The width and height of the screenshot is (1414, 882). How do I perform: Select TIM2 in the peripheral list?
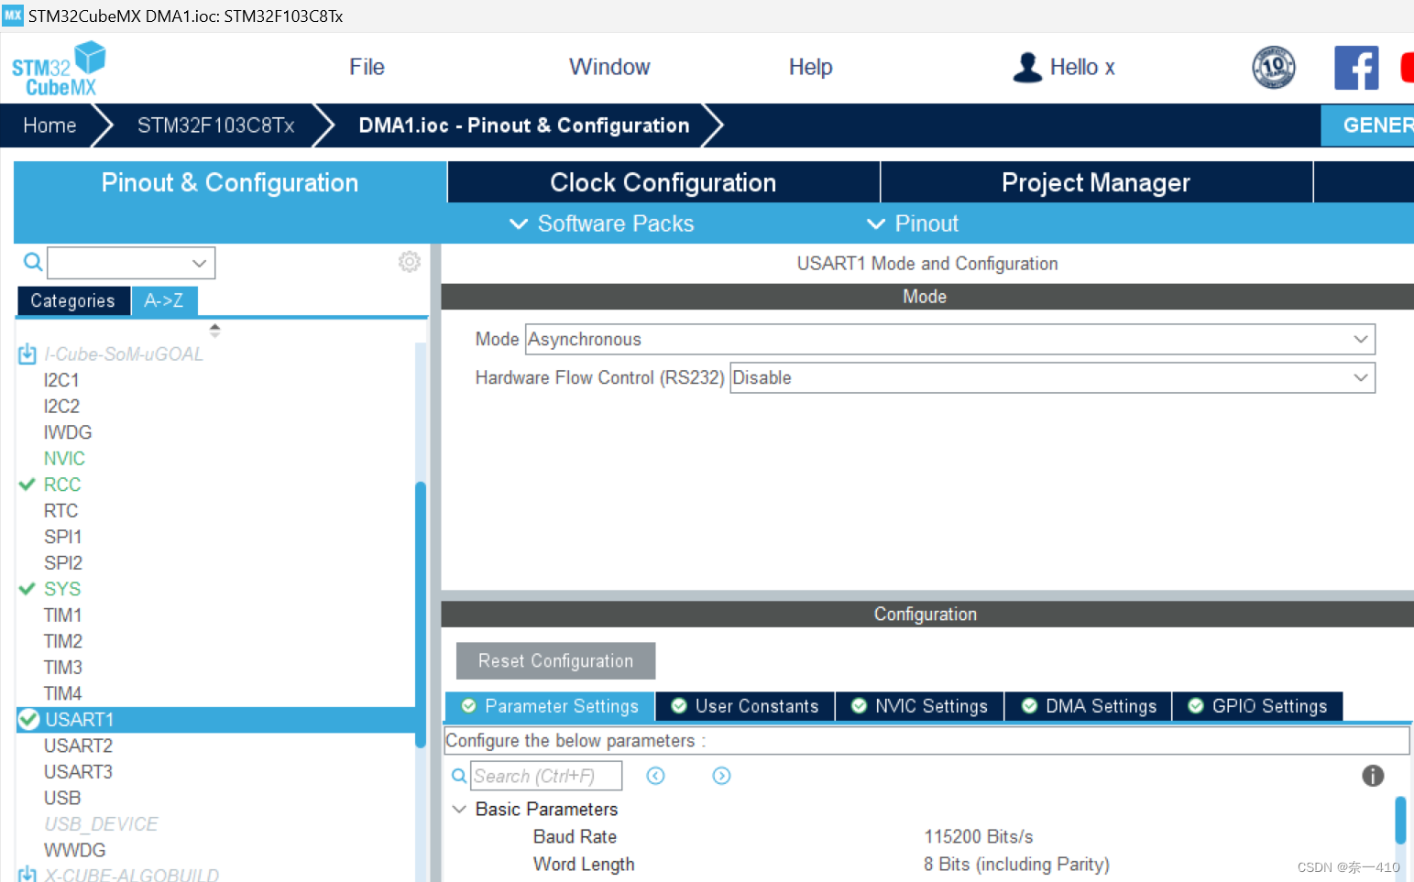[x=63, y=641]
